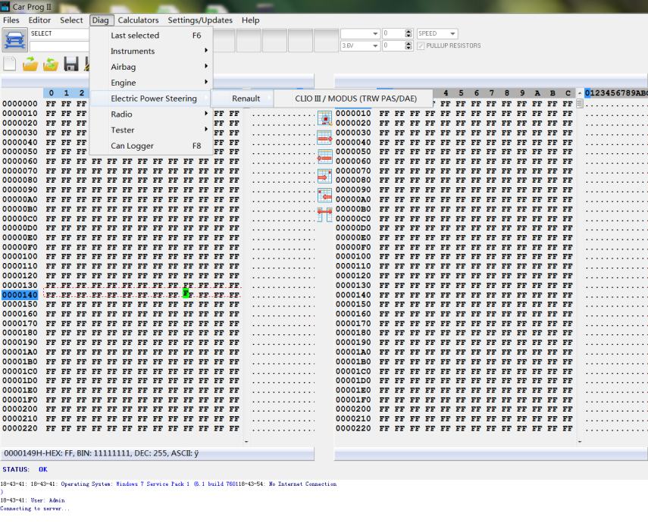Toggle the PULLUP RESISTORS checkbox

[421, 45]
